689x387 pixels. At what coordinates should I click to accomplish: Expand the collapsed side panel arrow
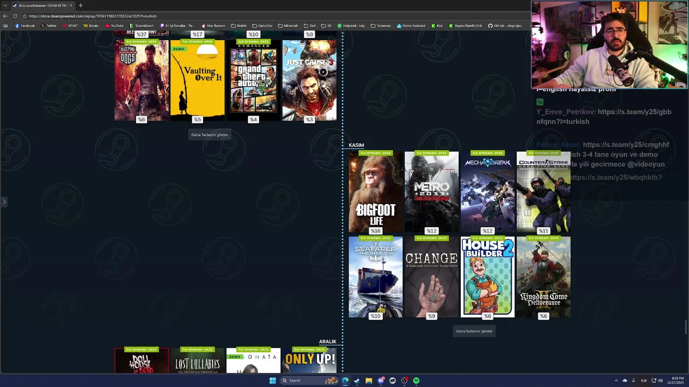coord(4,202)
